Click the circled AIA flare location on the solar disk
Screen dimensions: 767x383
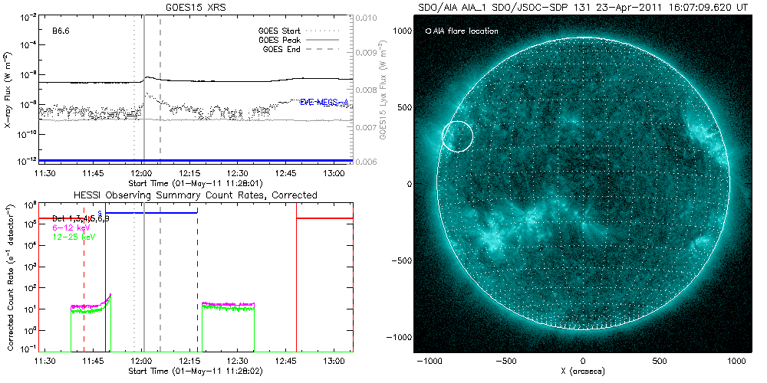tap(457, 136)
